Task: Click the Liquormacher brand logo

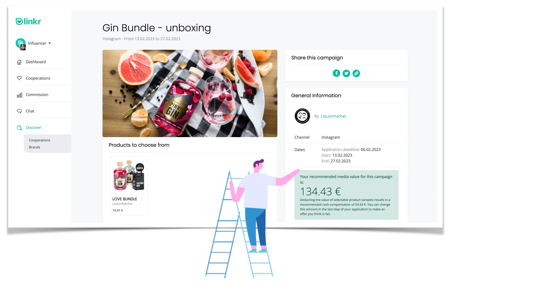Action: click(x=302, y=116)
